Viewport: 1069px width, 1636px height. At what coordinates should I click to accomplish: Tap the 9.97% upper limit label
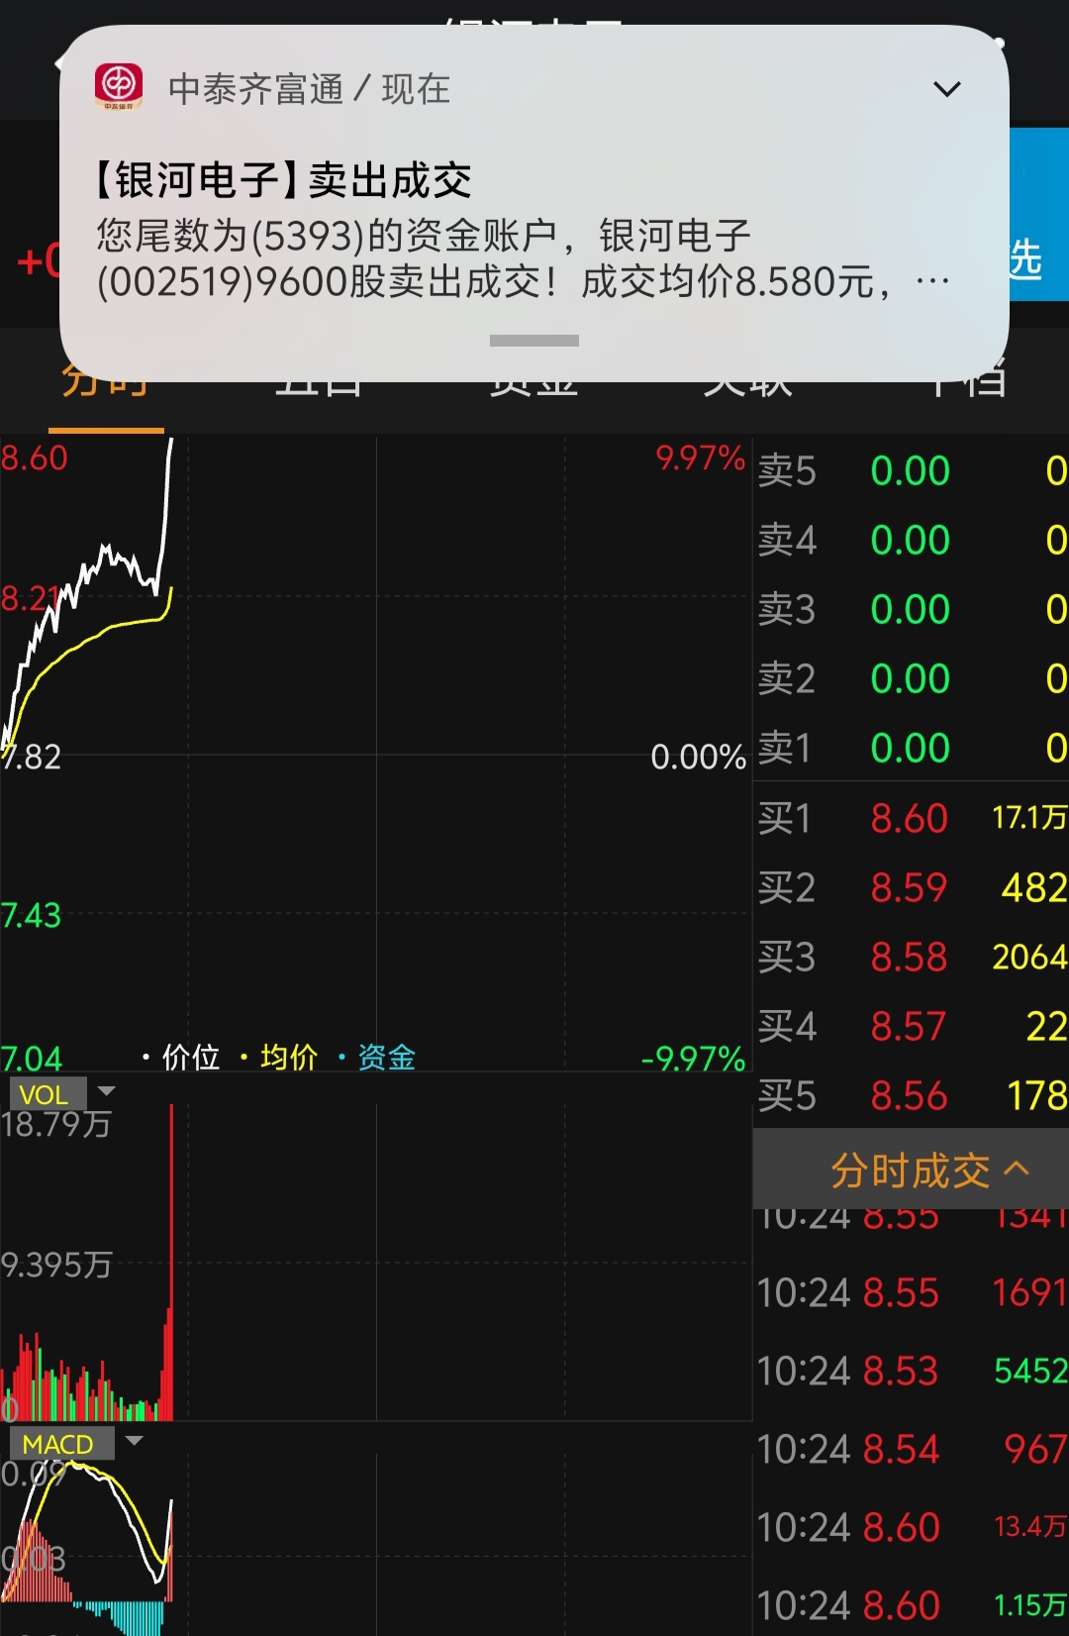tap(700, 458)
